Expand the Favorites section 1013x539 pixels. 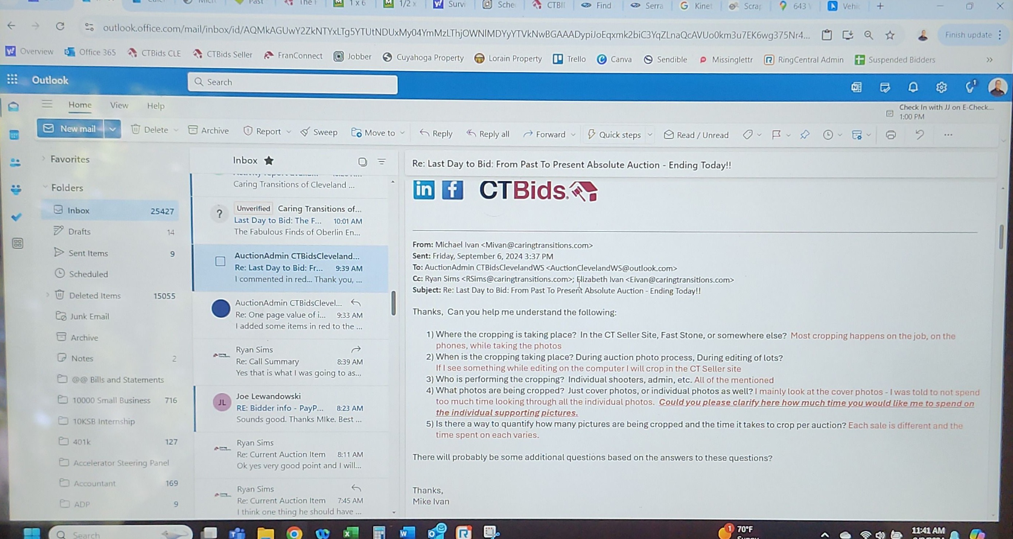click(44, 159)
